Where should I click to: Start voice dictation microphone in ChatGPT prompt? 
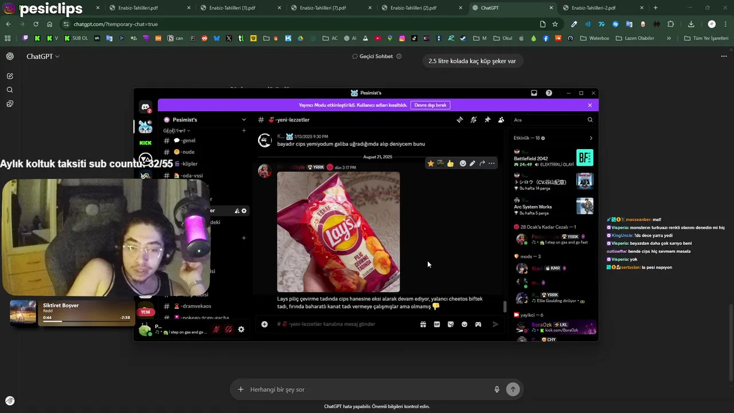coord(497,389)
